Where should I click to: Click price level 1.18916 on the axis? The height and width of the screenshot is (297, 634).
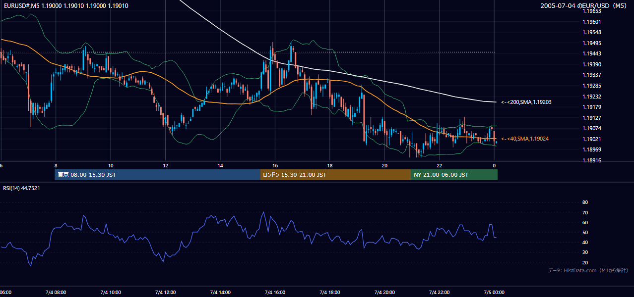pyautogui.click(x=591, y=160)
